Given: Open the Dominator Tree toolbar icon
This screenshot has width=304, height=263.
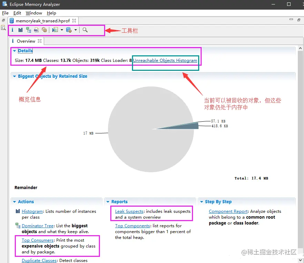Looking at the screenshot, I should [x=29, y=30].
